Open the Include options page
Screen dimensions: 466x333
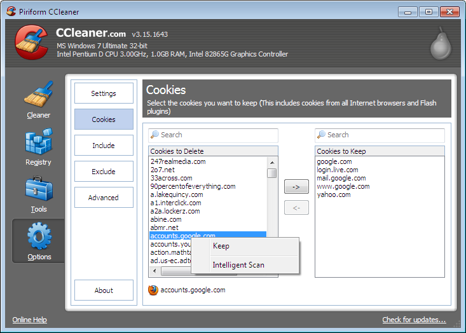coord(104,146)
